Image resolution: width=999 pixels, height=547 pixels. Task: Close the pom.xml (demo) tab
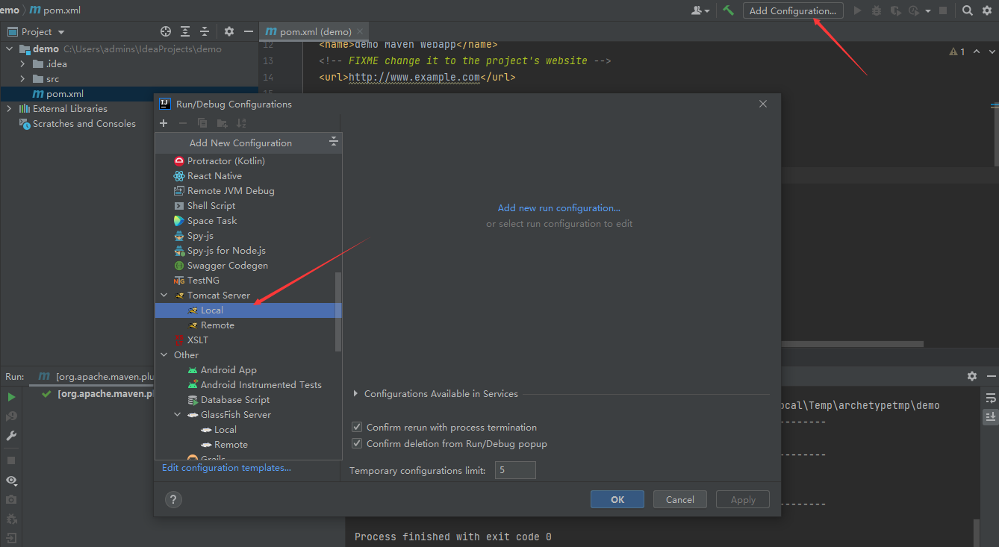coord(361,32)
